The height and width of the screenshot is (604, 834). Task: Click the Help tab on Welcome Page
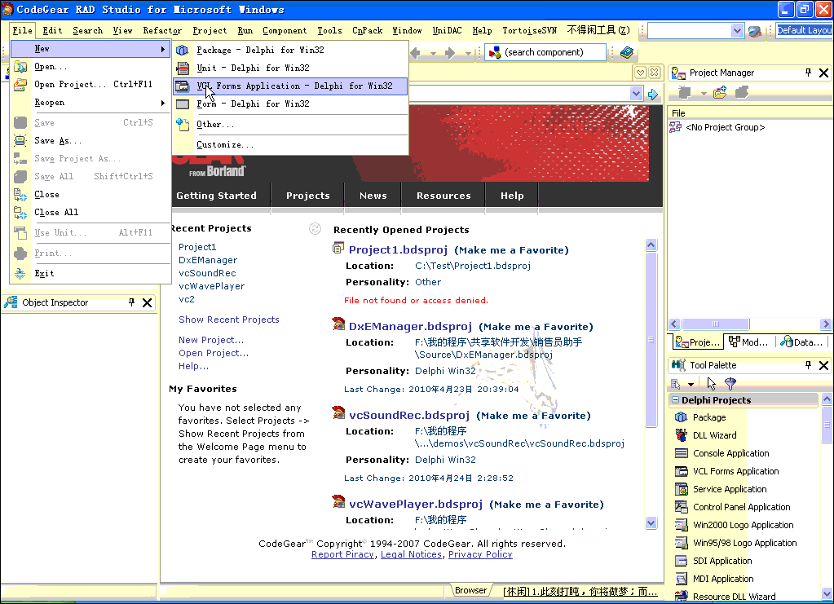[512, 196]
